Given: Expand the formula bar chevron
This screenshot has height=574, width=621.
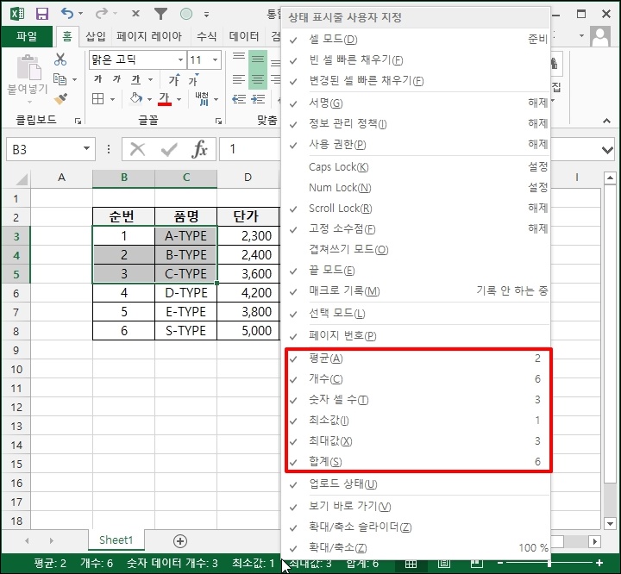Looking at the screenshot, I should pyautogui.click(x=607, y=150).
